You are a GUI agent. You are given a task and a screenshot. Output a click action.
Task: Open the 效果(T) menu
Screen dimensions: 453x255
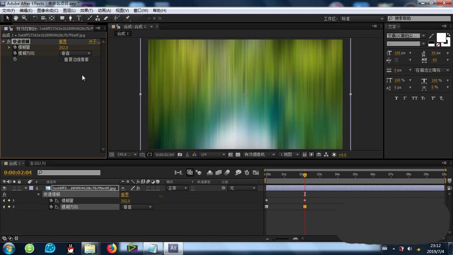87,10
